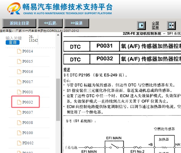Click the 参考 DTC P2195 reference line
Screen dimensions: 181x153
(95, 75)
